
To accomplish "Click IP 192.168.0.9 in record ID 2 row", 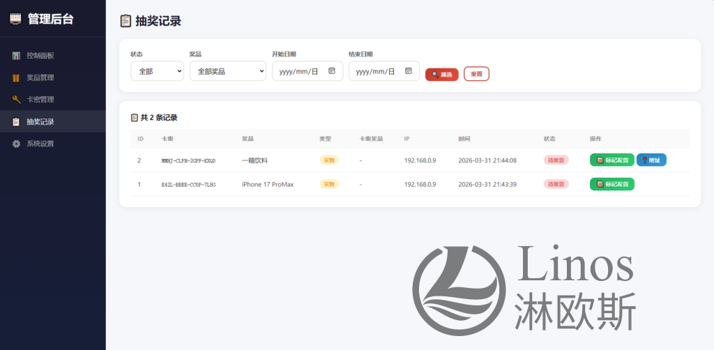I will coord(420,160).
